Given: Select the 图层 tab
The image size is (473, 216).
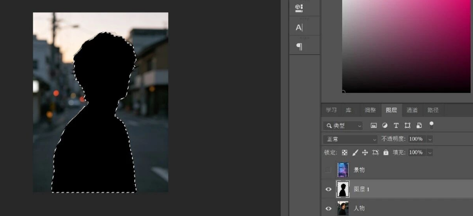Looking at the screenshot, I should 391,110.
